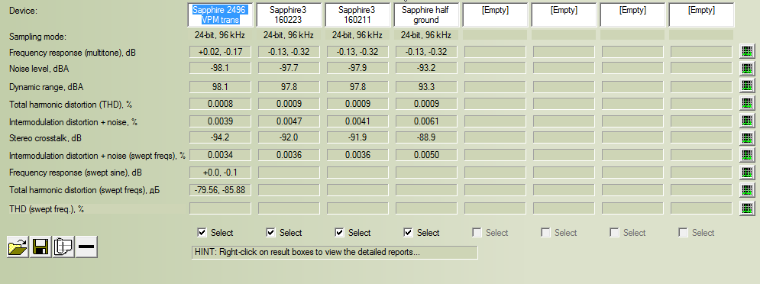Click the -88.9 stereo crosstalk result
Image resolution: width=760 pixels, height=284 pixels.
426,137
